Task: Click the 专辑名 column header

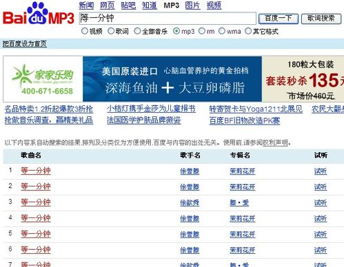Action: click(240, 156)
